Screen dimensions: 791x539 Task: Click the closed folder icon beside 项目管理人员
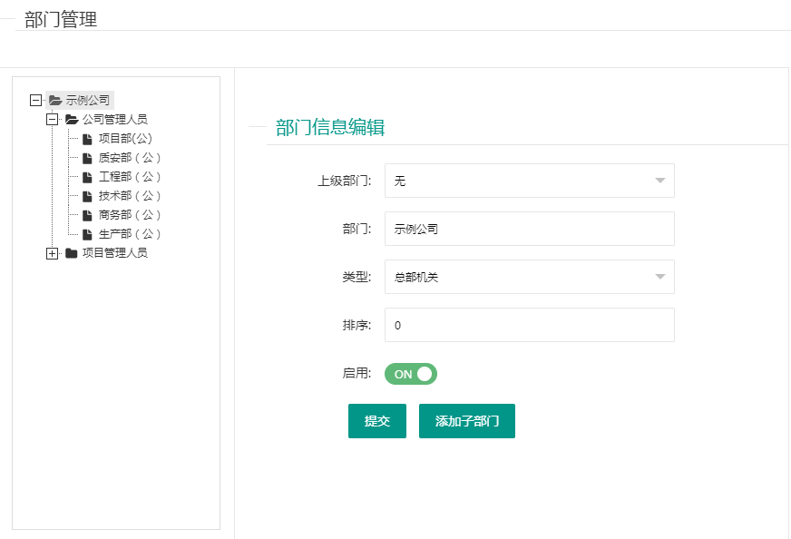[71, 253]
